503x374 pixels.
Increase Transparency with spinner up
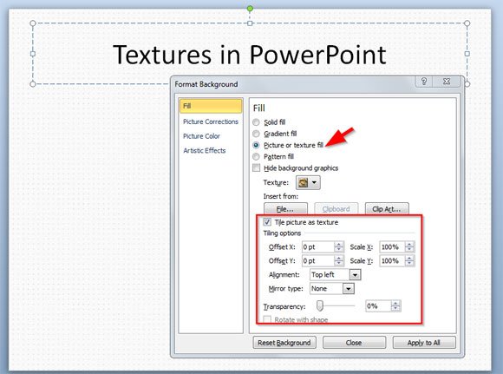[396, 304]
